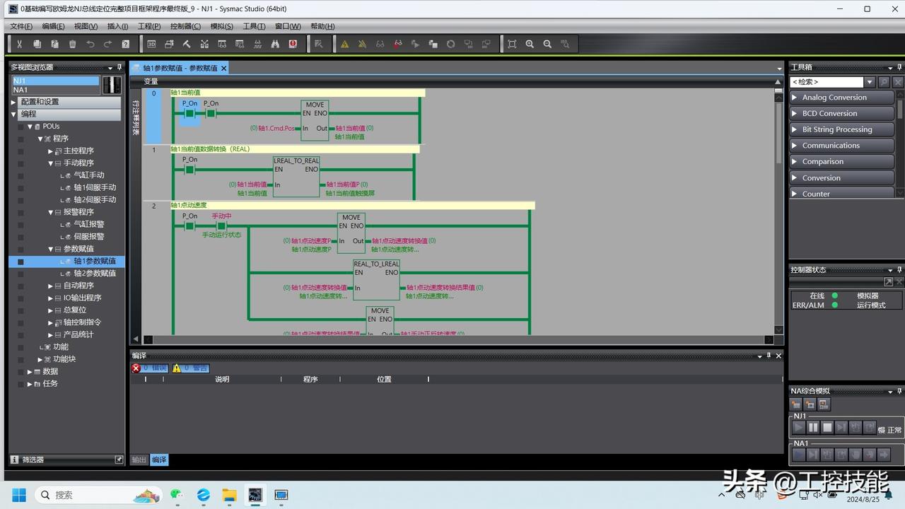Expand the 任务 tree node

tap(29, 384)
